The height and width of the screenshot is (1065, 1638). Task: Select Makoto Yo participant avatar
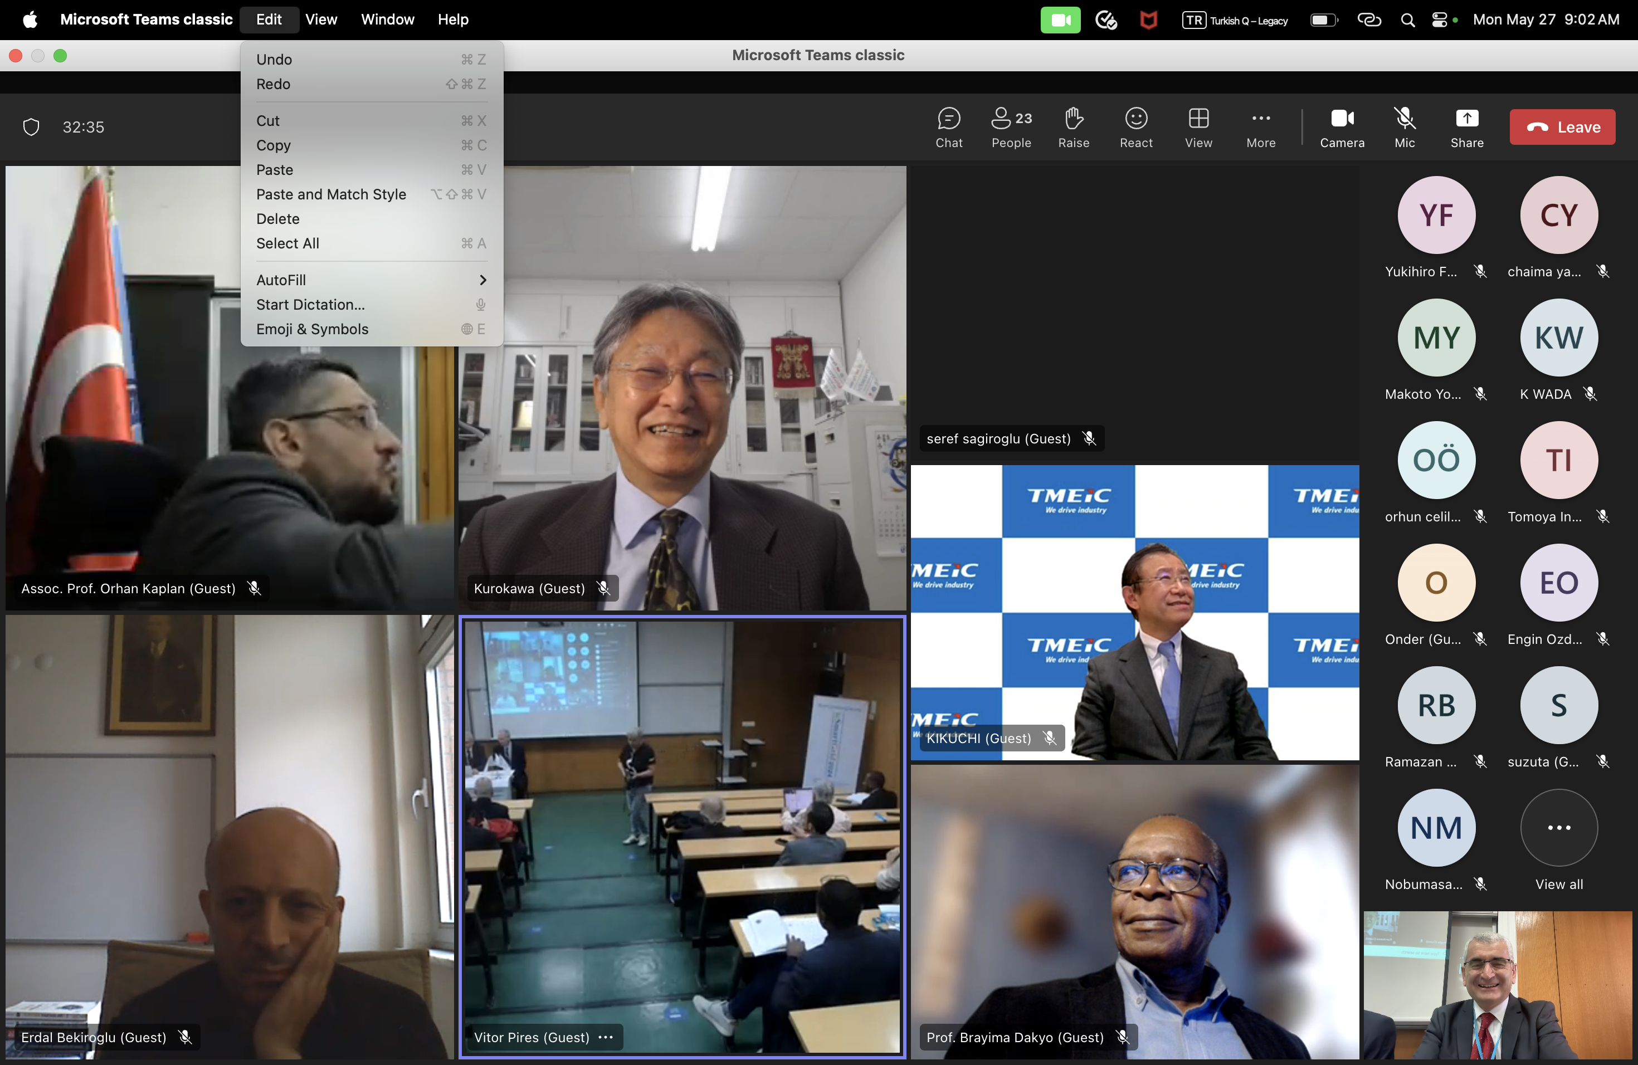coord(1436,337)
